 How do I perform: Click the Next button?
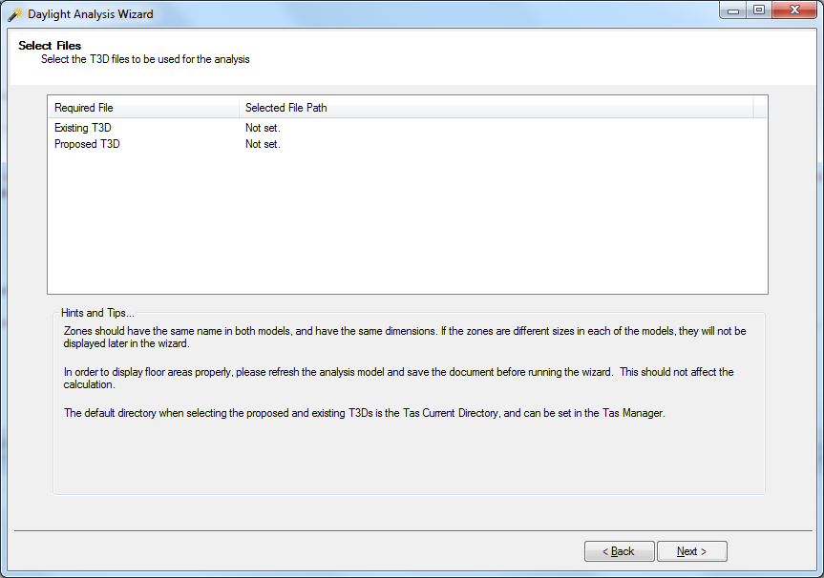(691, 551)
